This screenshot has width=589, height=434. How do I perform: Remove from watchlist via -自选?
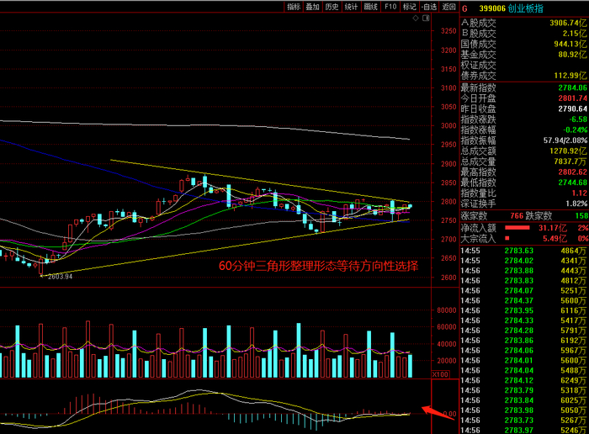[x=429, y=7]
